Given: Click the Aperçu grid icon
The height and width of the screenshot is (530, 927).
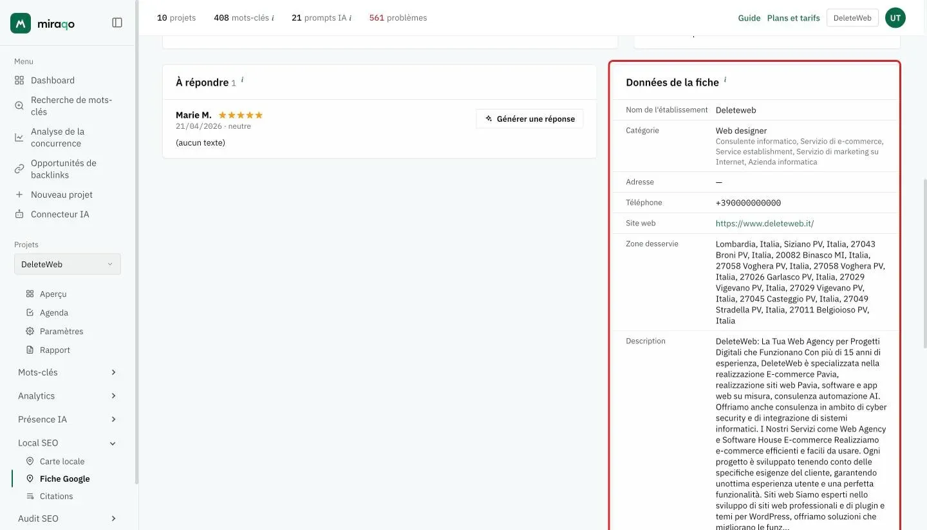Looking at the screenshot, I should [x=30, y=294].
